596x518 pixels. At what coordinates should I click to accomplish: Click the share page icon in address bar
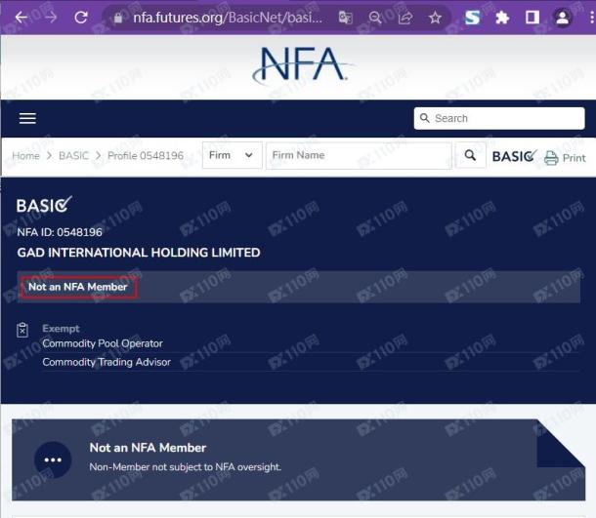[x=405, y=18]
